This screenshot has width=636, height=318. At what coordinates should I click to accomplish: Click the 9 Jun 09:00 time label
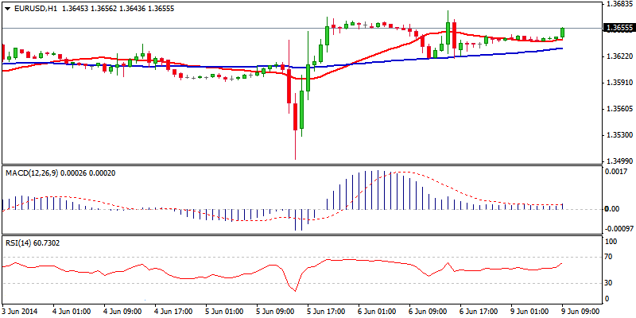pyautogui.click(x=580, y=312)
